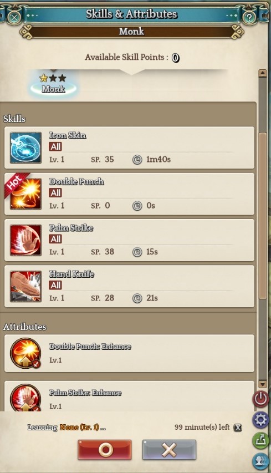Click the skill list scrollbar thumb
This screenshot has height=473, width=271.
[x=263, y=216]
